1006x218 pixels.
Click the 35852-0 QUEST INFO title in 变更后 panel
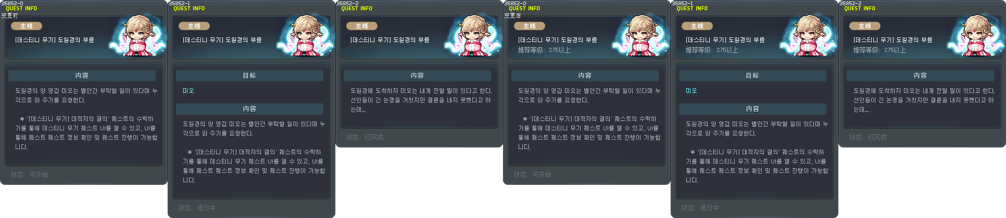pyautogui.click(x=523, y=6)
